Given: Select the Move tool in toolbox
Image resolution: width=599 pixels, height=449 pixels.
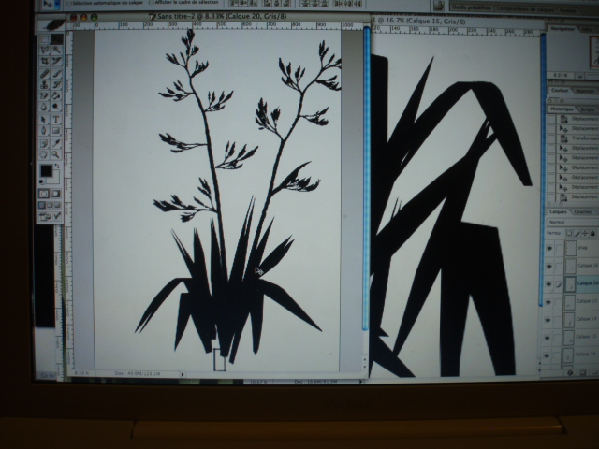Looking at the screenshot, I should 57,39.
